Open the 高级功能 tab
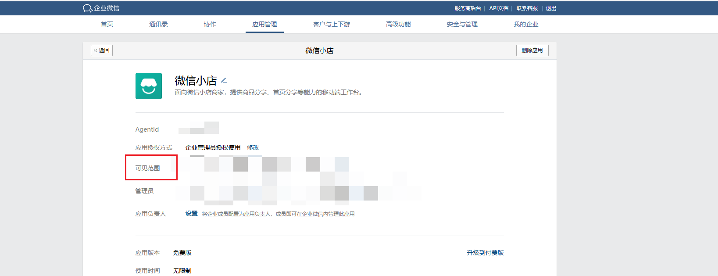 [x=398, y=24]
